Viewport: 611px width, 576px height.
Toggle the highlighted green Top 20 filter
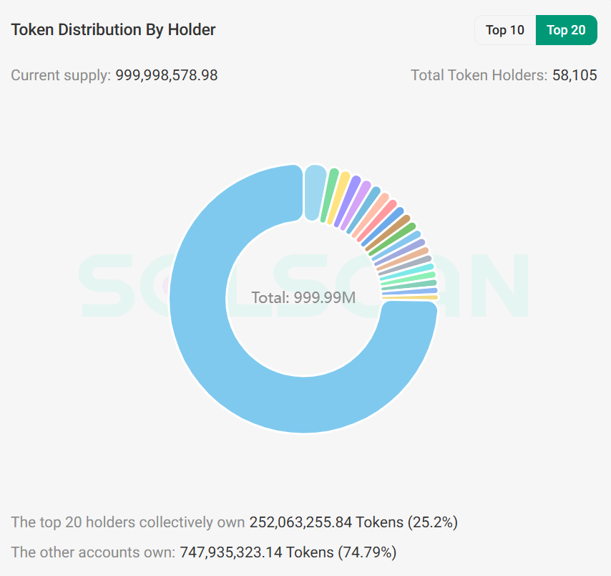(x=567, y=30)
